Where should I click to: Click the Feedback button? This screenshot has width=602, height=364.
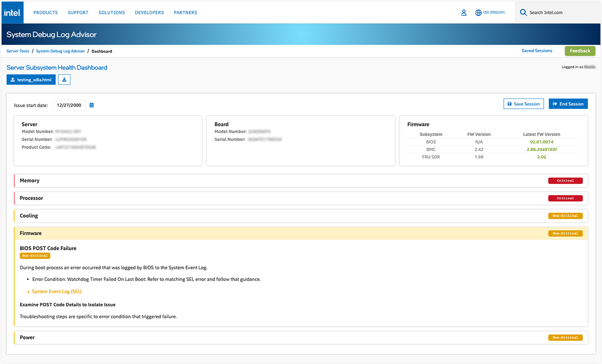tap(580, 51)
